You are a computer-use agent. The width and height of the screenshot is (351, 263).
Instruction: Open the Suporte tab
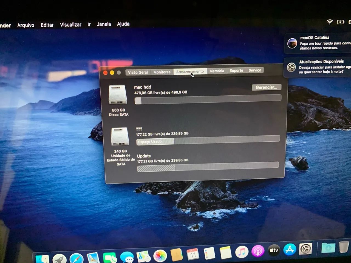point(236,70)
